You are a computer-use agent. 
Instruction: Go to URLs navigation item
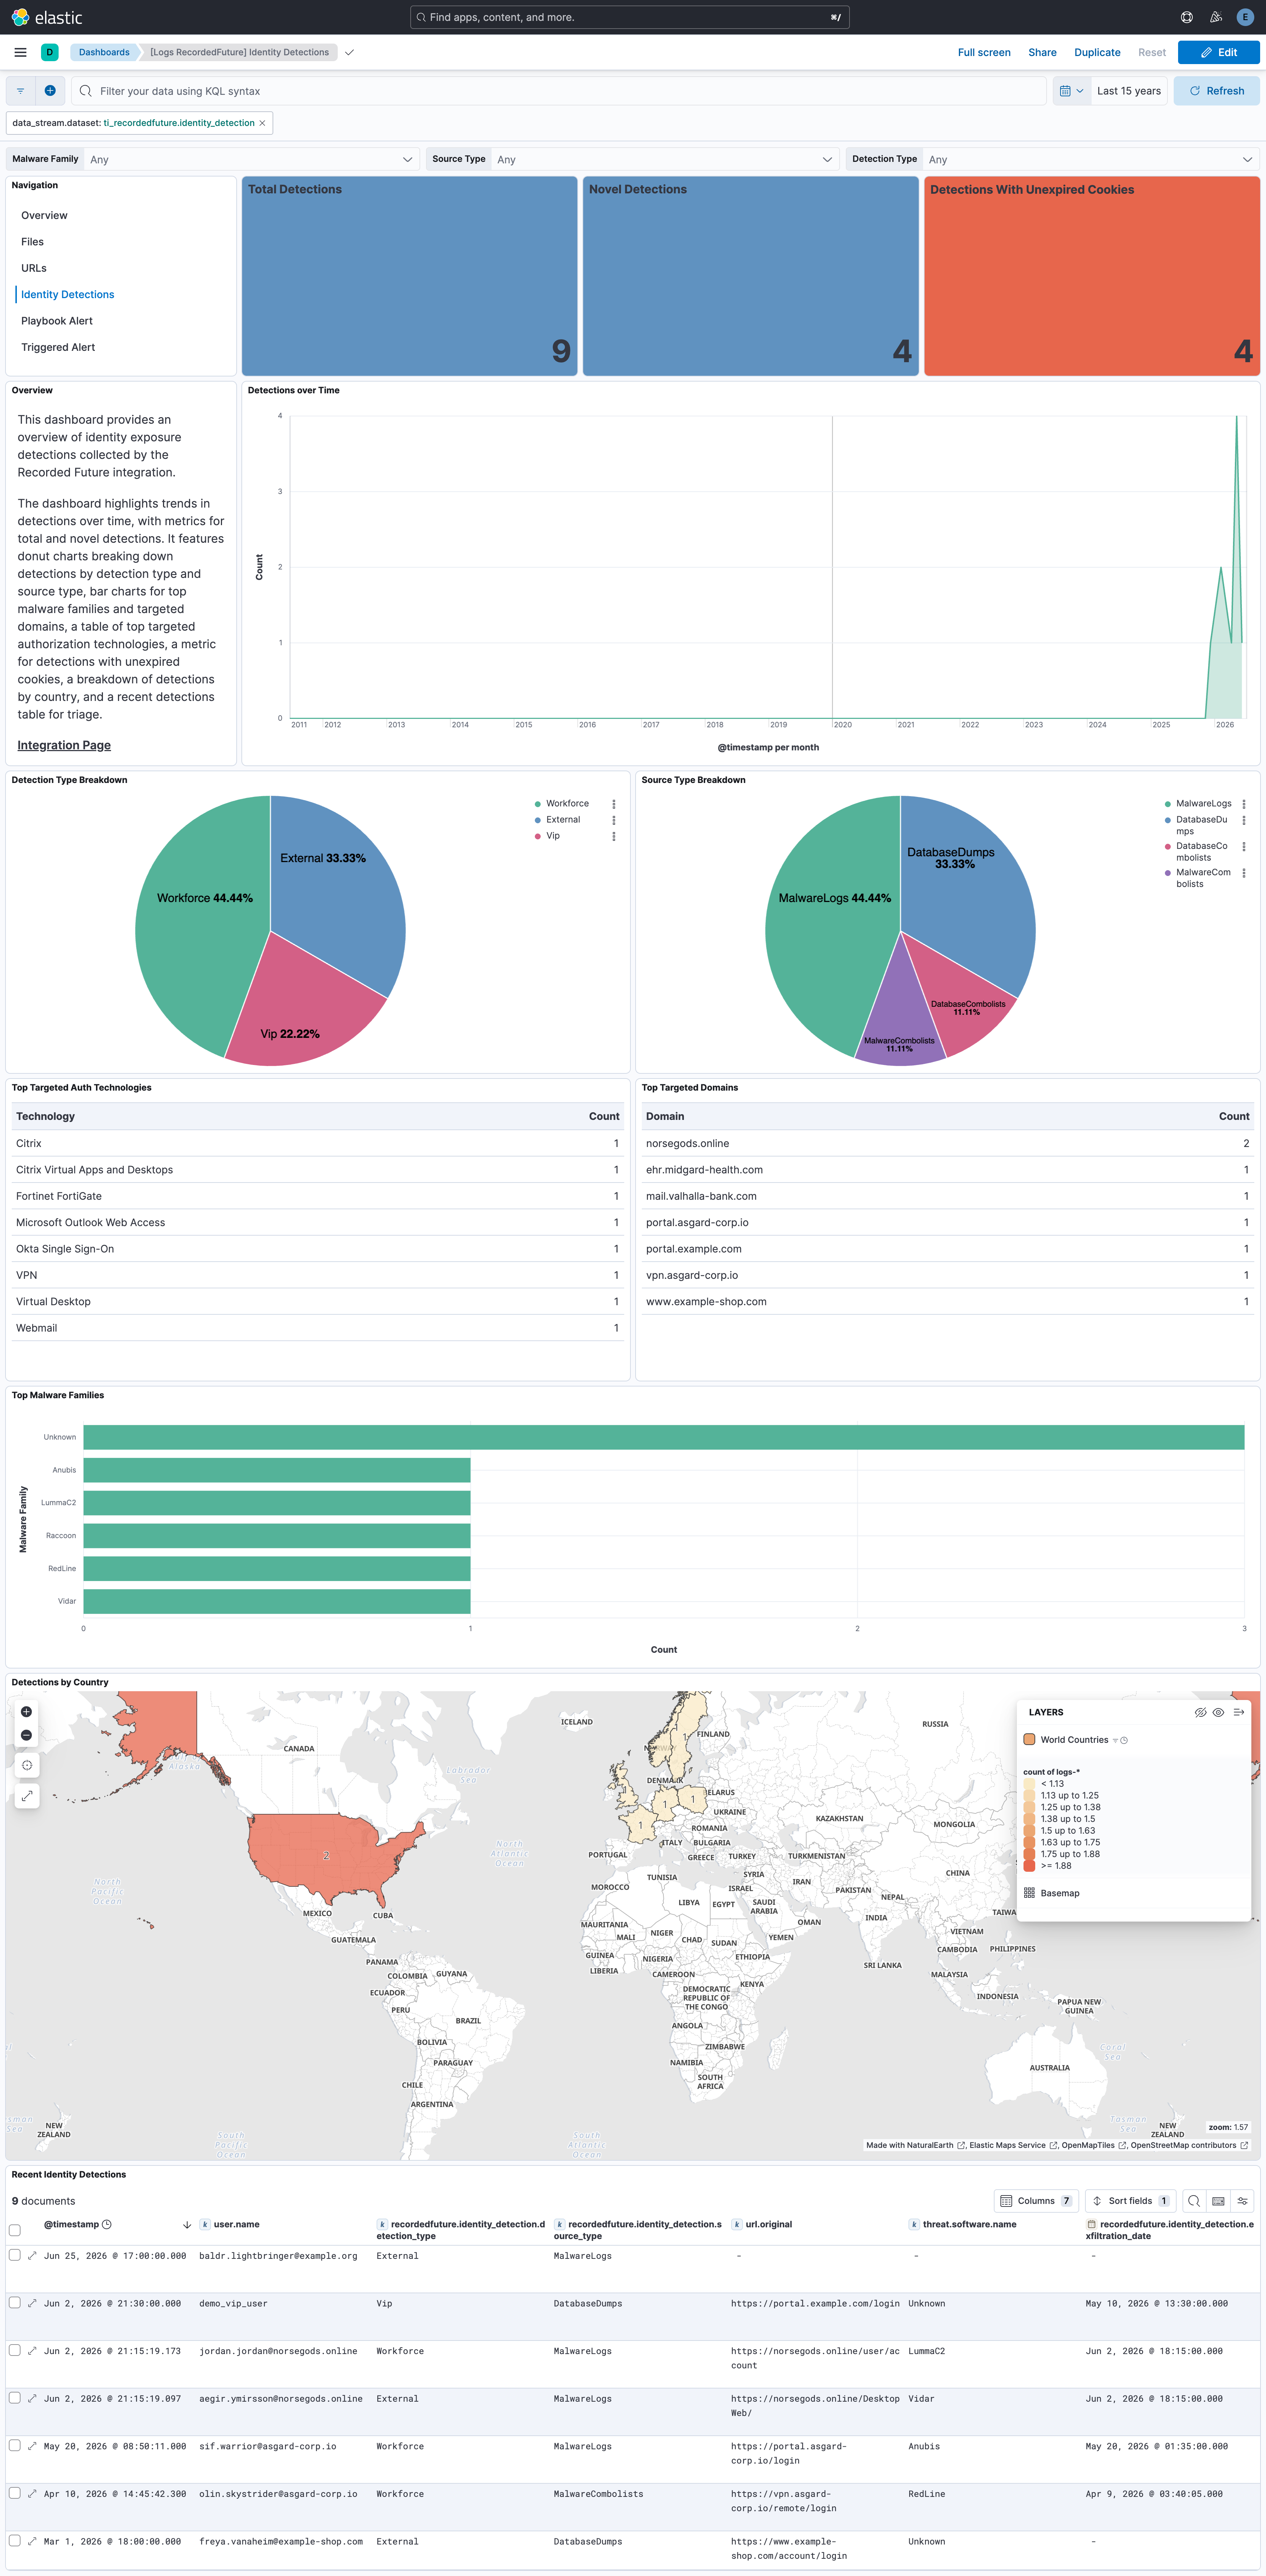(x=34, y=268)
